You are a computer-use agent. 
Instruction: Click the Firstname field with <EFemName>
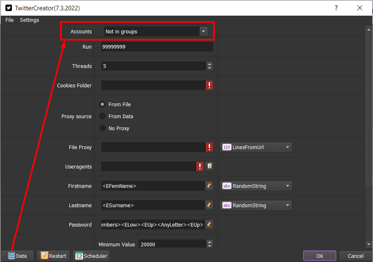[x=153, y=186]
